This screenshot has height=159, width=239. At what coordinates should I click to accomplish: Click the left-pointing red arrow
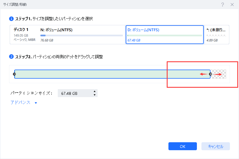203,74
